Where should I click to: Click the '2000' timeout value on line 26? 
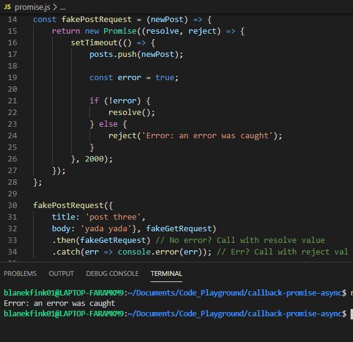click(x=94, y=159)
